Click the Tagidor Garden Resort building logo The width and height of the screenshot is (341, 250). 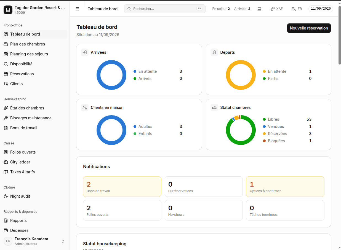point(8,10)
